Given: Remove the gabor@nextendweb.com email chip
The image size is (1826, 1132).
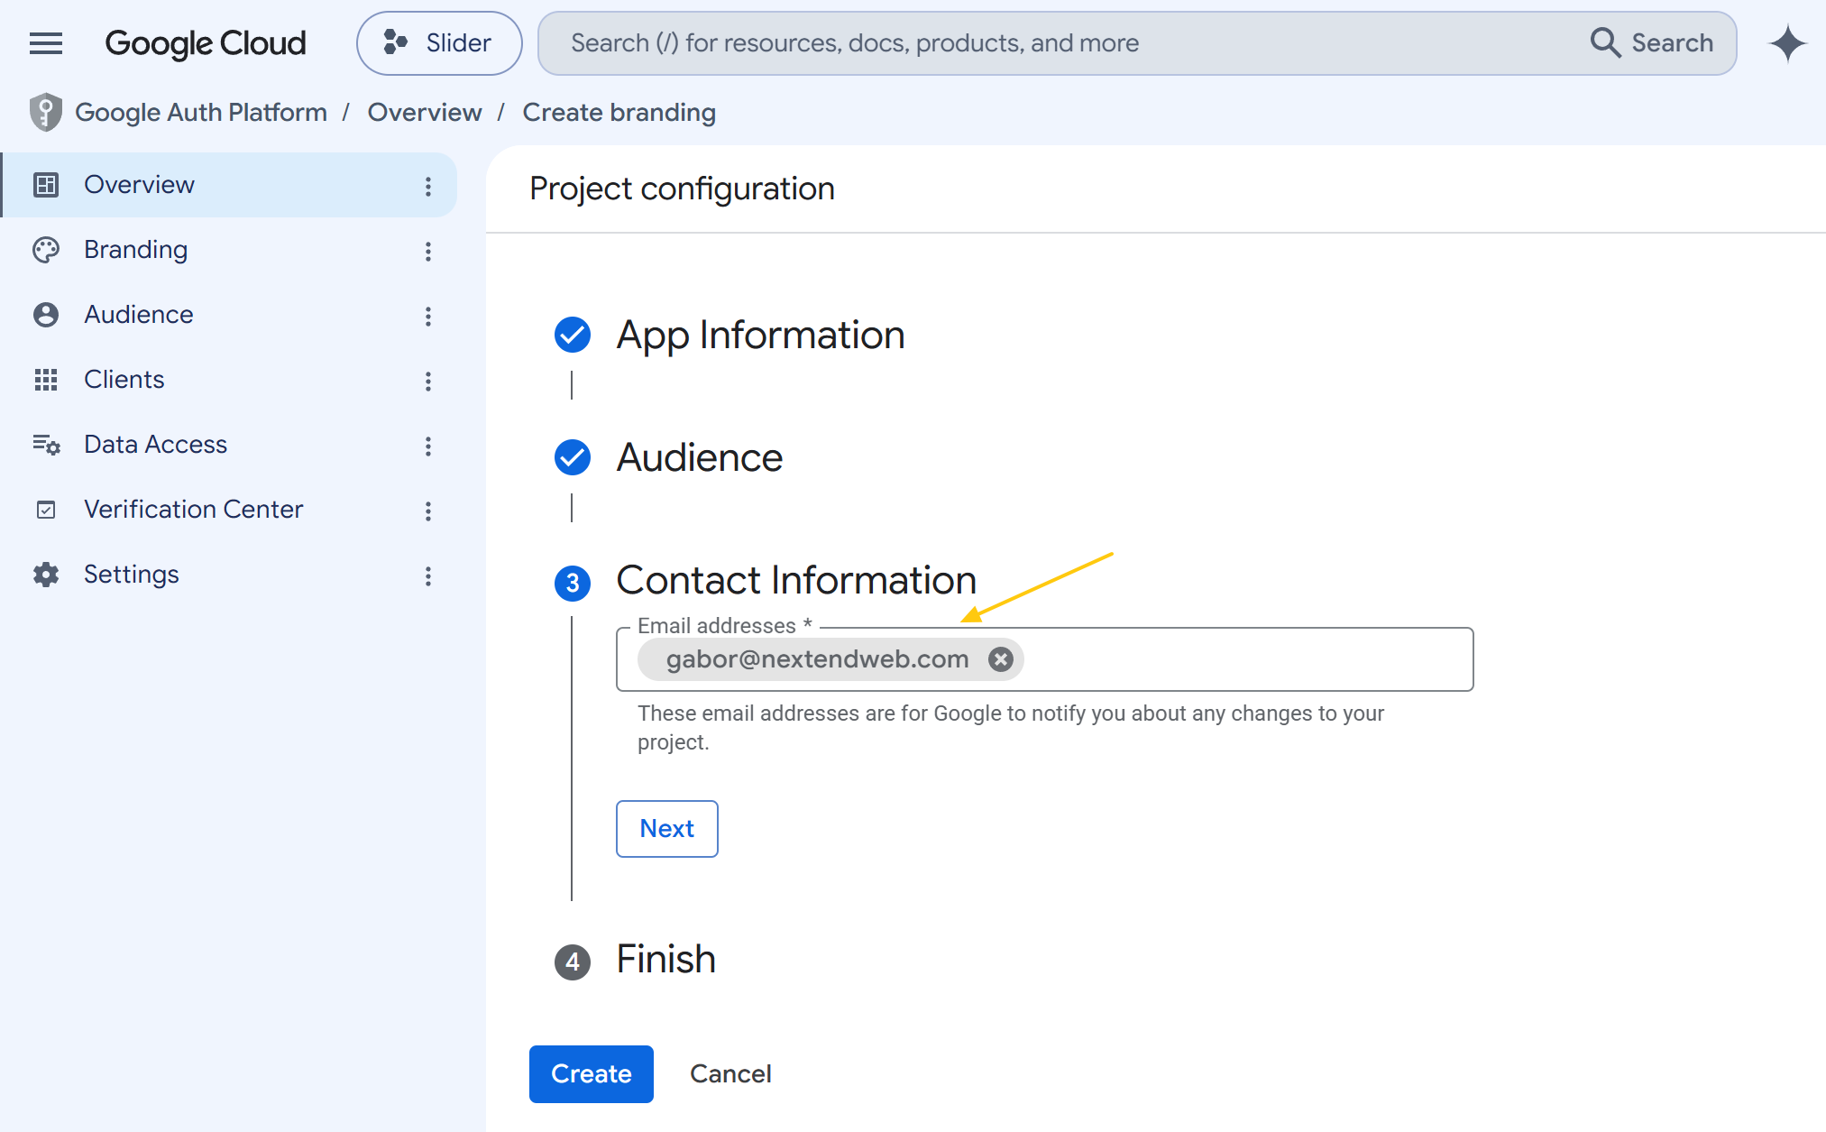Looking at the screenshot, I should [1000, 659].
